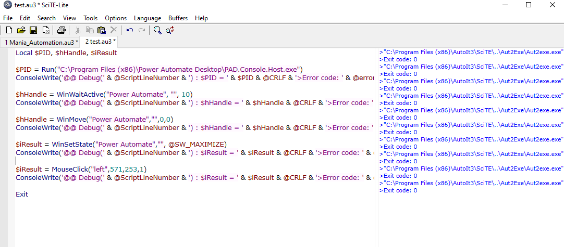Click the Close file toolbar icon
The image size is (564, 247).
tap(46, 30)
